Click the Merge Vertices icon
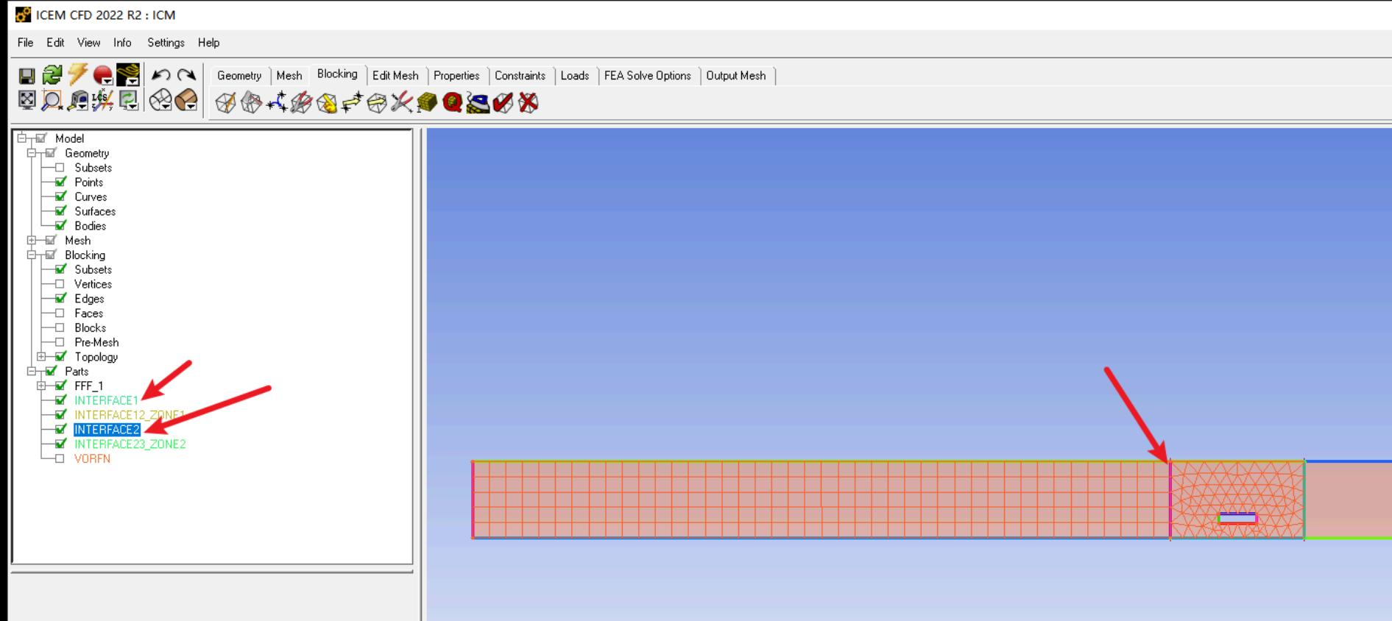1392x621 pixels. [276, 103]
